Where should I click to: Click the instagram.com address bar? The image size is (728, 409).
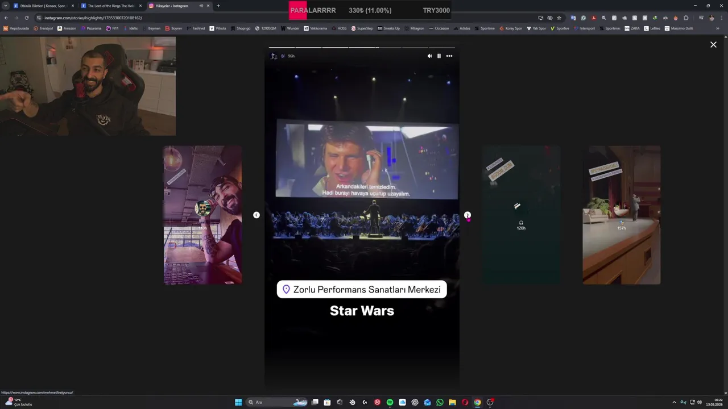[x=284, y=18]
